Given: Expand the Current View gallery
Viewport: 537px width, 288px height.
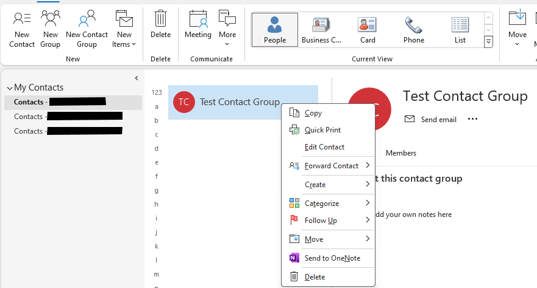Looking at the screenshot, I should tap(488, 42).
